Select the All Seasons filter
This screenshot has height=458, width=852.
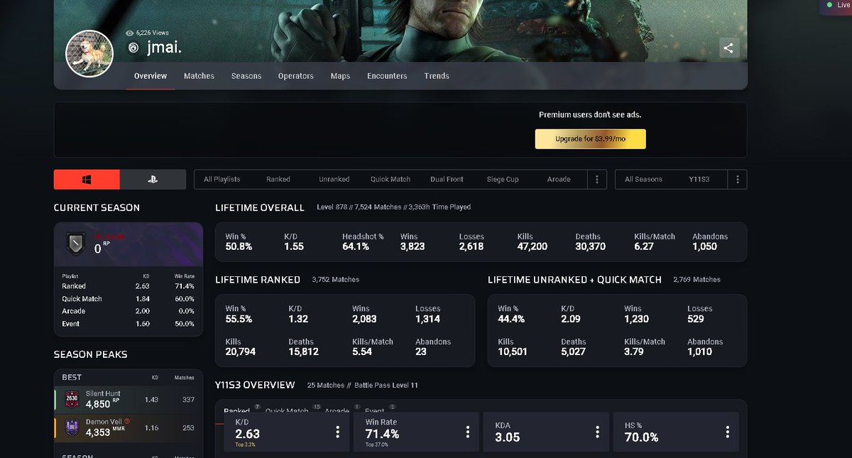643,180
